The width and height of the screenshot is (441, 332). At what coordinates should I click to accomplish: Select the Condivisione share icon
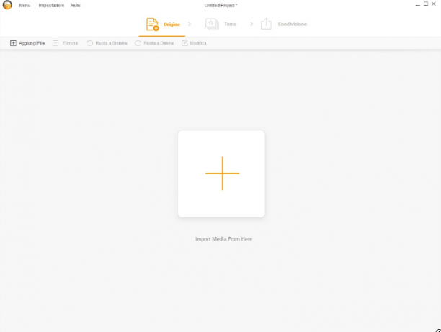[266, 24]
